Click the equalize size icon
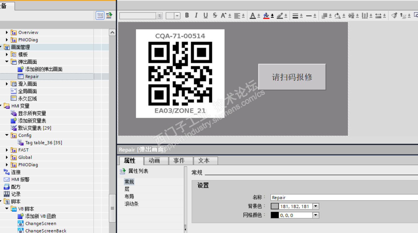The height and width of the screenshot is (233, 418). click(x=378, y=15)
